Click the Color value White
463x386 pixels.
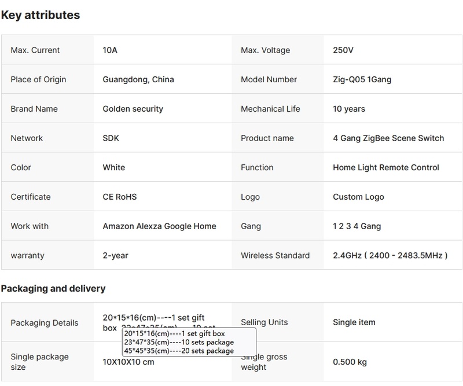tap(113, 167)
